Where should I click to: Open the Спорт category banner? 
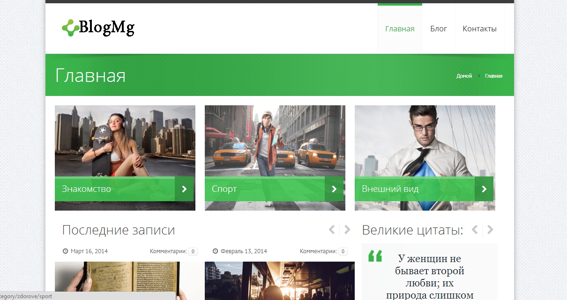[x=274, y=189]
